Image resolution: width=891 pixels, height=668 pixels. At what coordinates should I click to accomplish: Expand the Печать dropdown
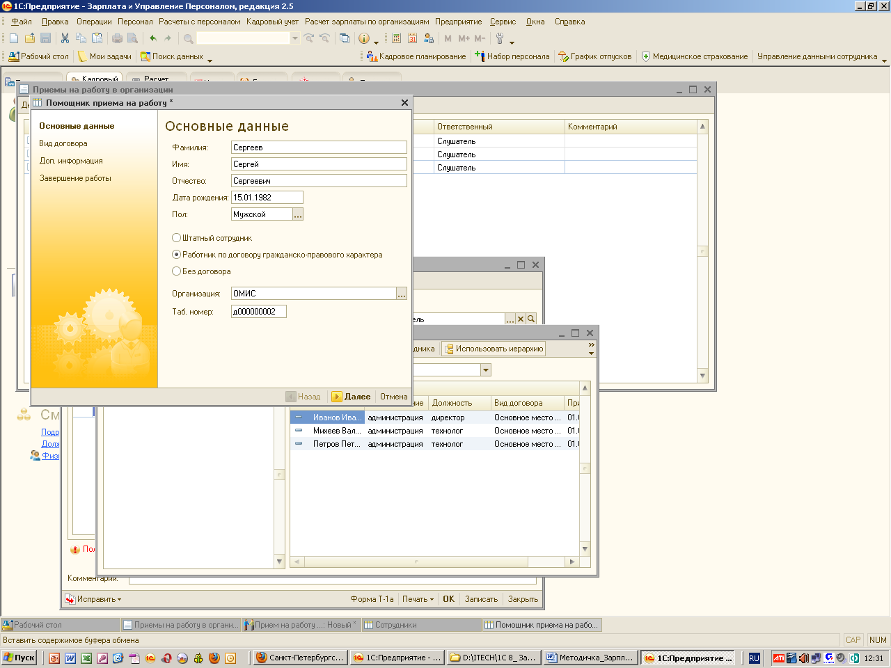(418, 599)
